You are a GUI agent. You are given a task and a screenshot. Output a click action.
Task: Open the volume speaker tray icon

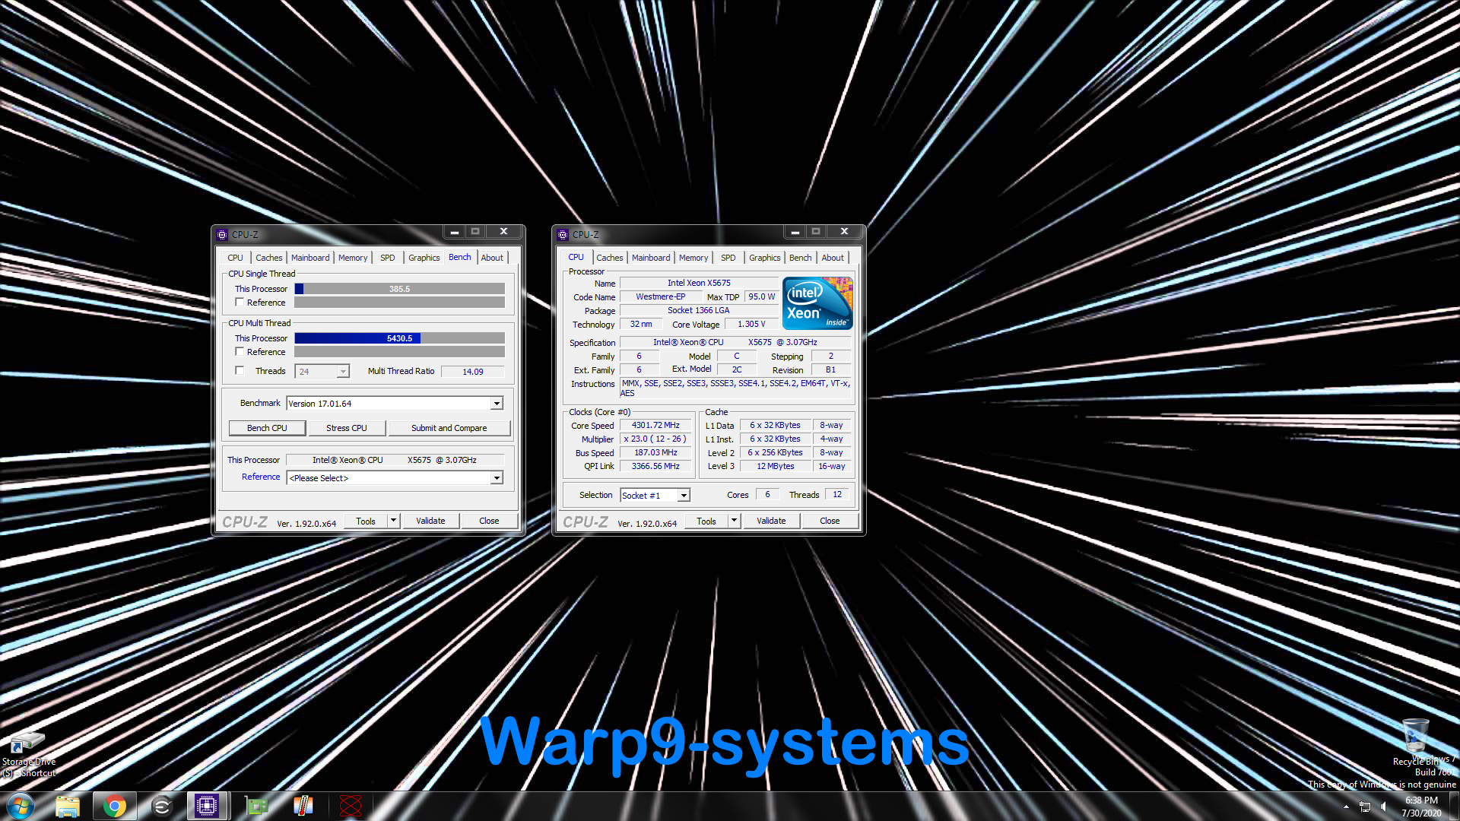[x=1384, y=807]
